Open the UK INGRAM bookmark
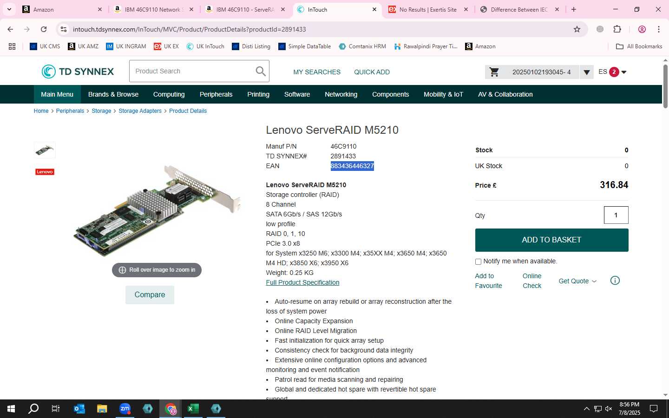 (x=126, y=46)
